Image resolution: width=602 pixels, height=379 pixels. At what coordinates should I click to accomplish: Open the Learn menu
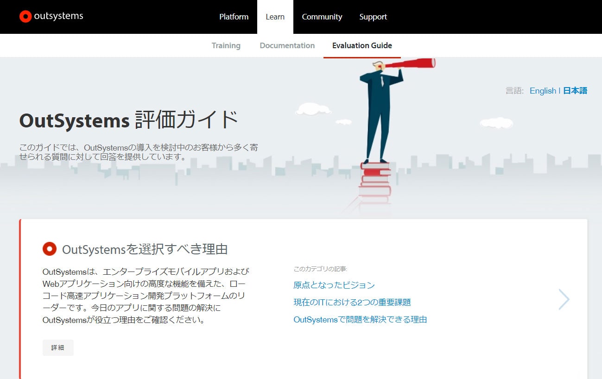pos(275,17)
